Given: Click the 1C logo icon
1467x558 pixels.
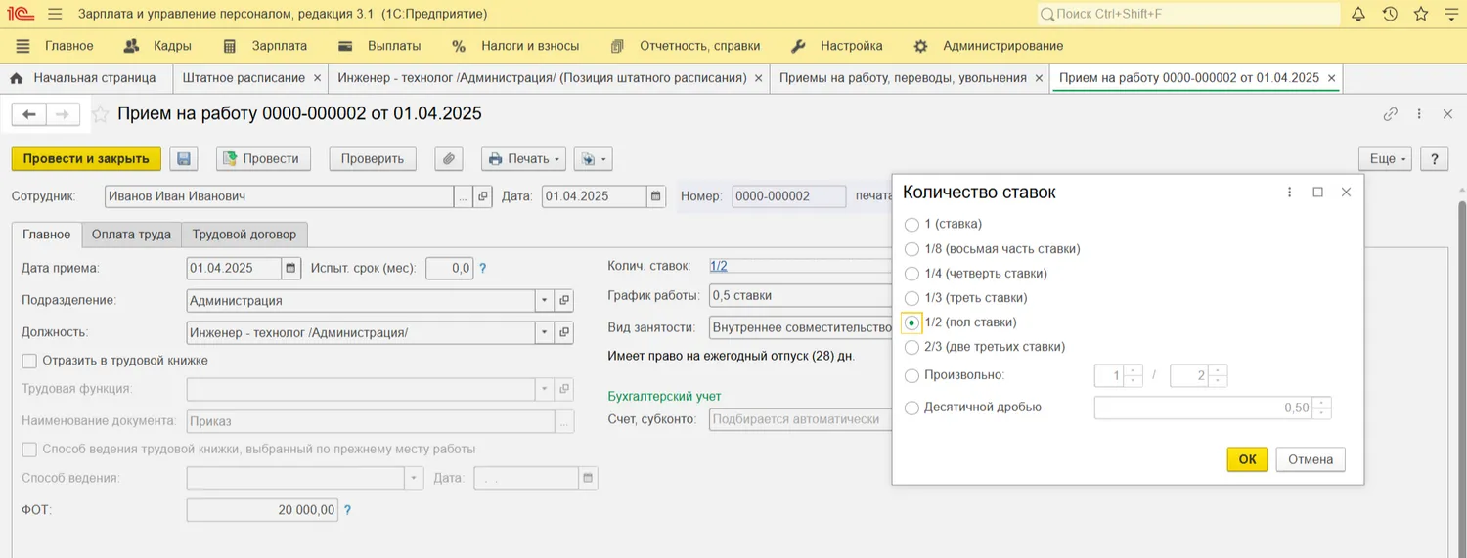Looking at the screenshot, I should (x=21, y=14).
